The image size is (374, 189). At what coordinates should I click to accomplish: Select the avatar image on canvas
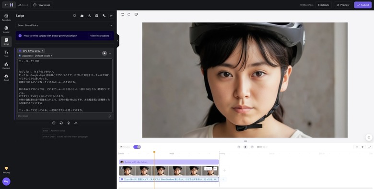tap(245, 80)
